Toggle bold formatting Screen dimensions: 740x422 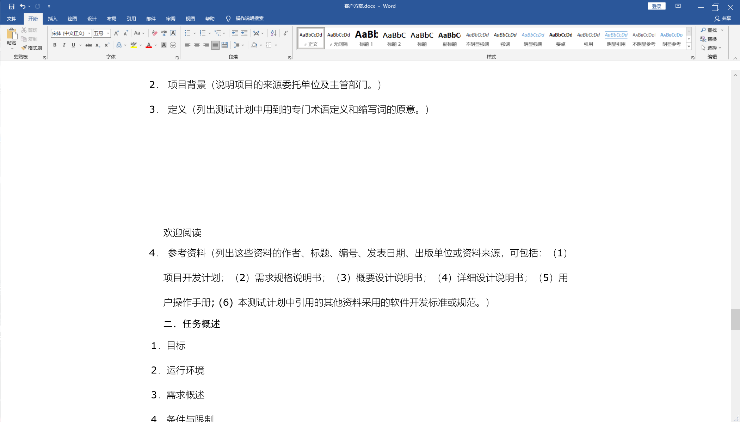pyautogui.click(x=55, y=45)
